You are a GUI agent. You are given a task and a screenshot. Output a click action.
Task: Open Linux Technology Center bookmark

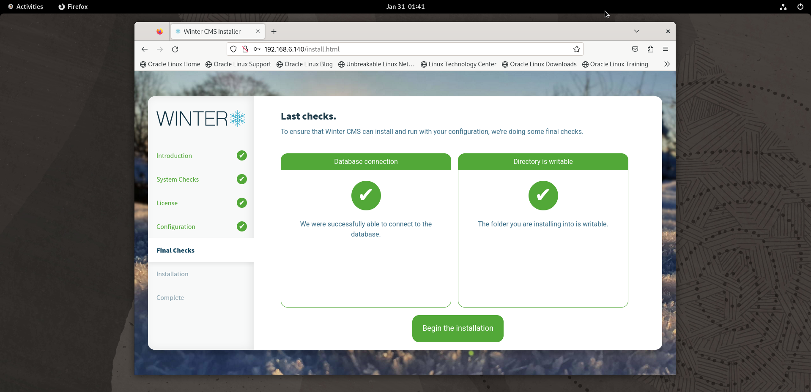[459, 64]
